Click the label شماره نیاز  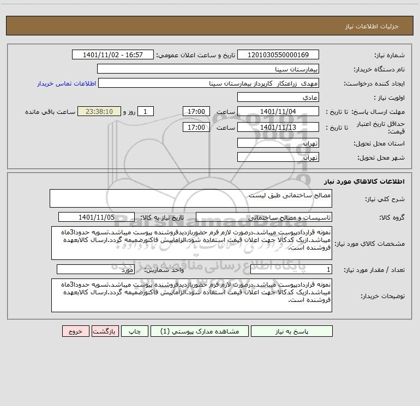[x=389, y=56]
